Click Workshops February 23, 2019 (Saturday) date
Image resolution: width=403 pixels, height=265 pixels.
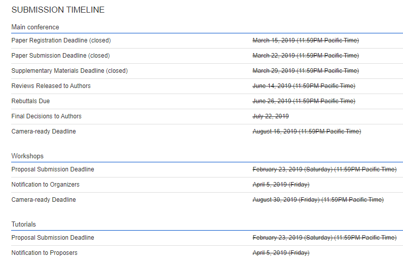324,169
